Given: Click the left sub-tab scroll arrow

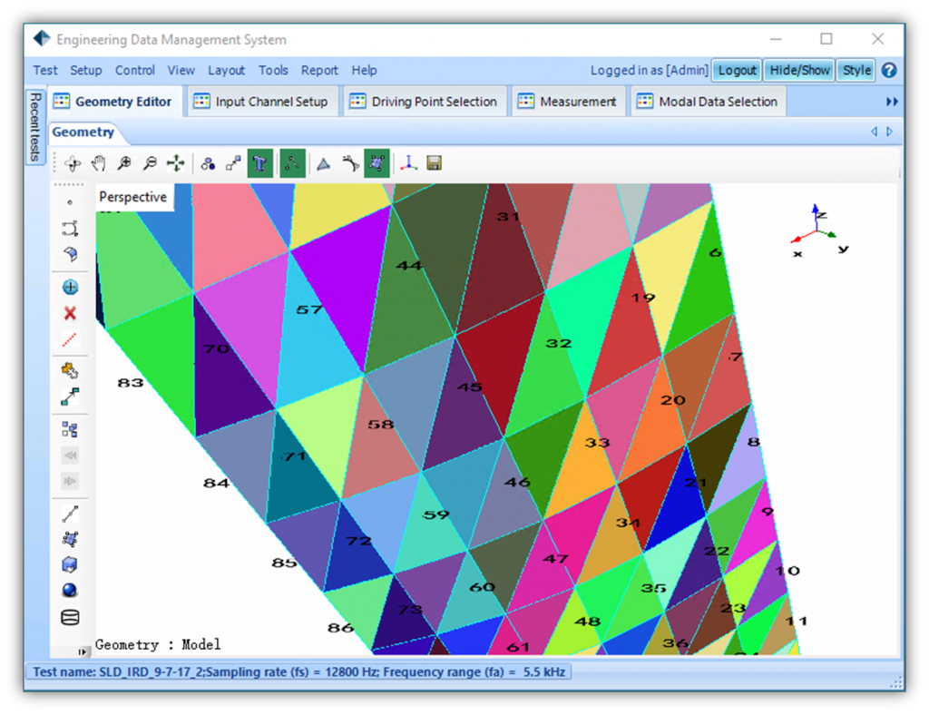Looking at the screenshot, I should 874,132.
